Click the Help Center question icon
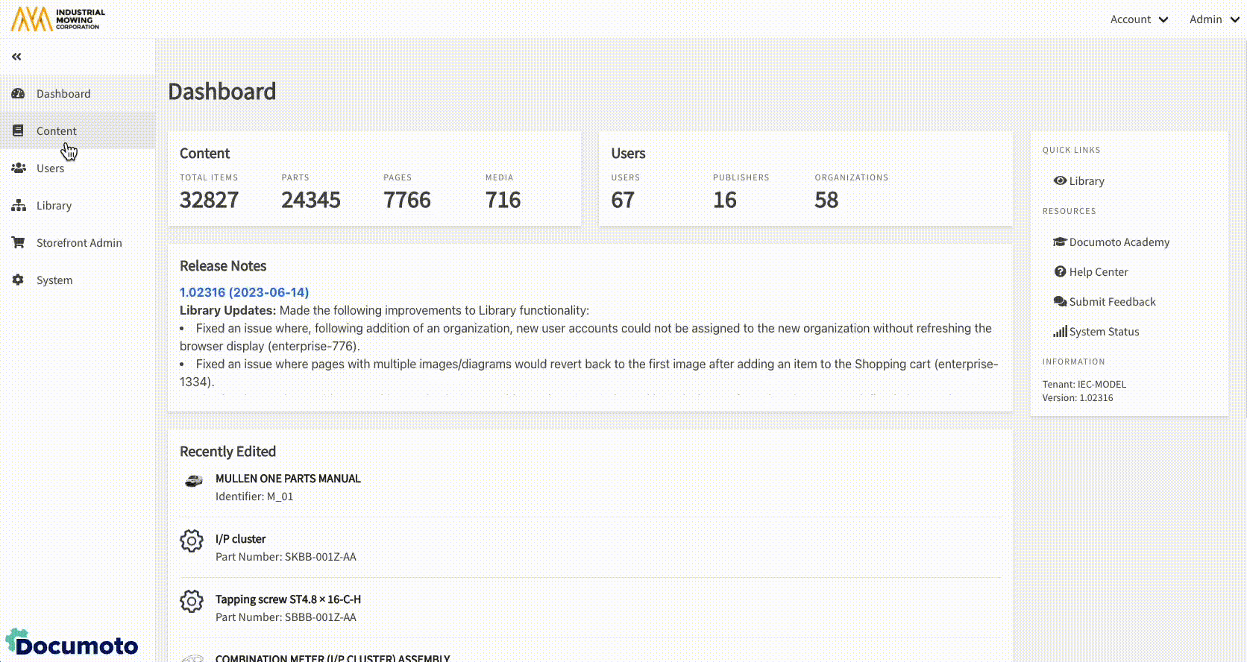The height and width of the screenshot is (662, 1247). [1060, 272]
